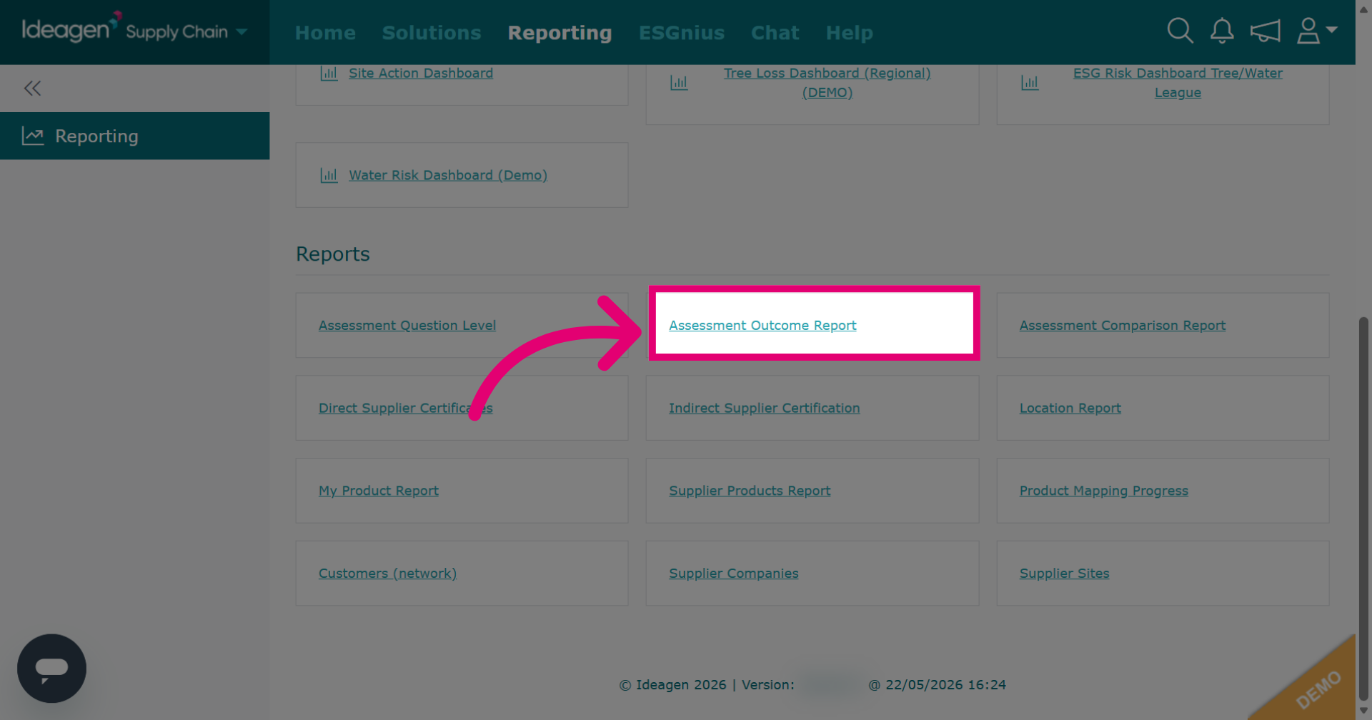Click the Tree Loss Dashboard chart icon
Viewport: 1372px width, 720px height.
679,83
